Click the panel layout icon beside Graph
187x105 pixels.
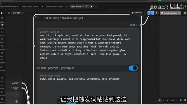point(9,13)
